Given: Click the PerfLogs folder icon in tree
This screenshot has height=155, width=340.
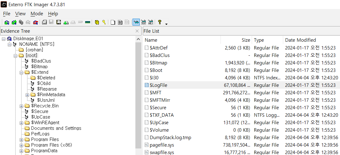Looking at the screenshot, I should click(x=27, y=134).
